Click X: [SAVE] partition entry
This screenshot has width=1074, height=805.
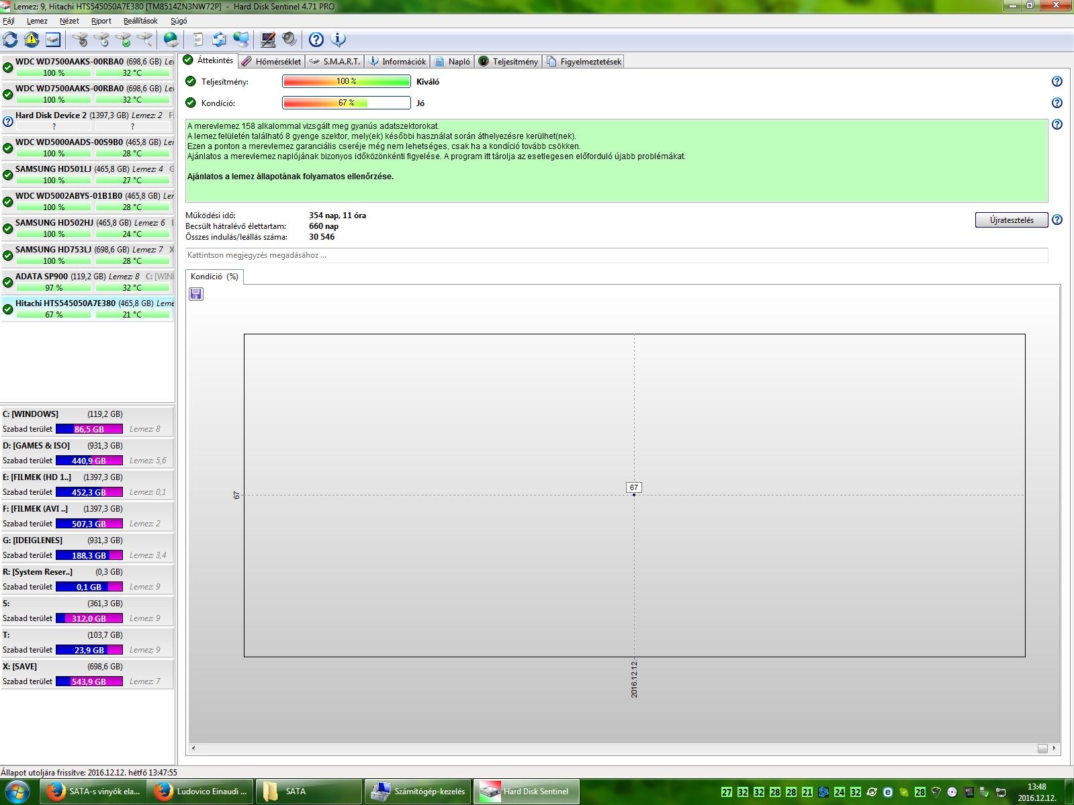coord(87,674)
